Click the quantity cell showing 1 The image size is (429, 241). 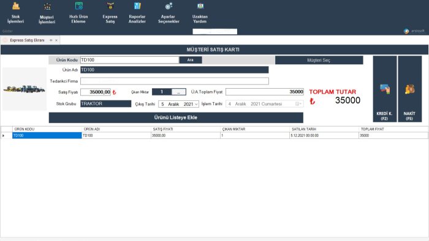255,136
